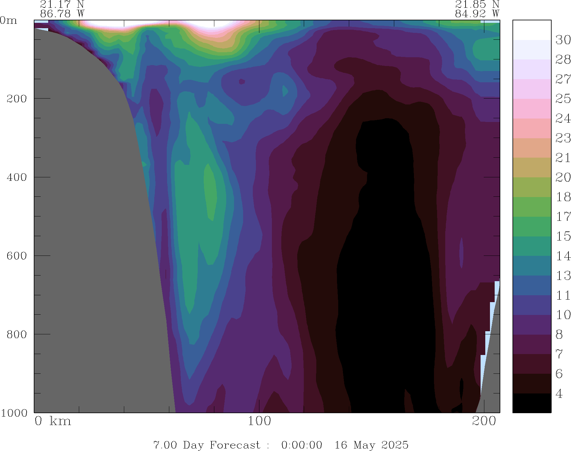Select the colorbar label 7

(x=559, y=354)
